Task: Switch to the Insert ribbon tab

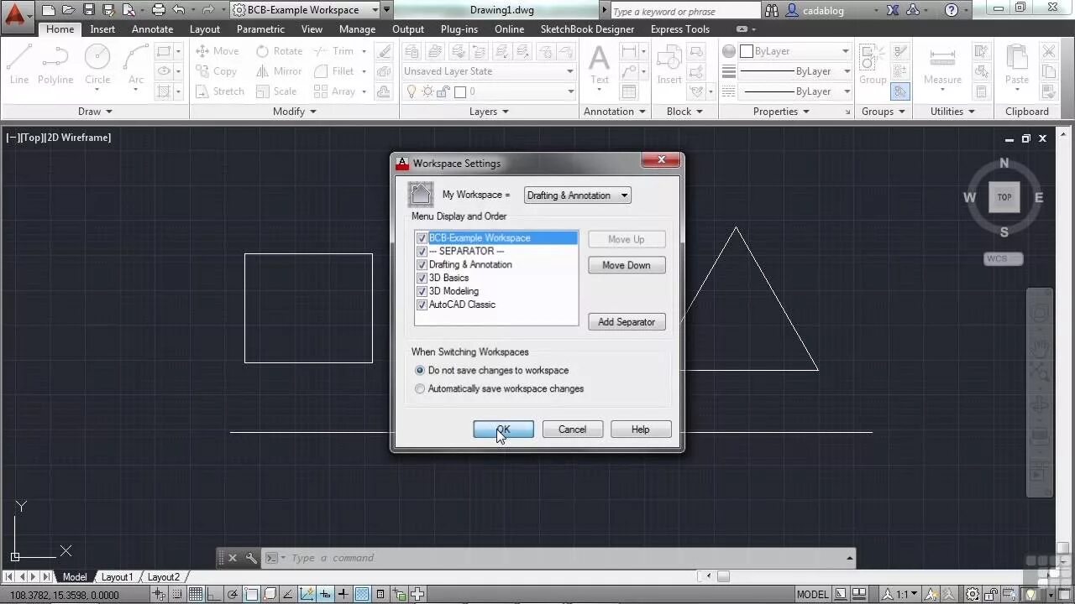Action: click(102, 29)
